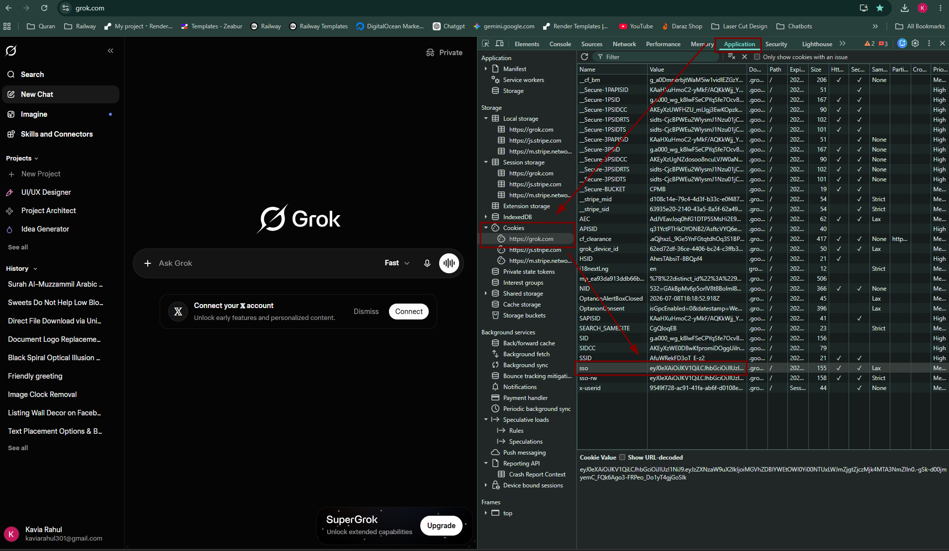The height and width of the screenshot is (551, 949).
Task: Click the cookie Filter field
Action: pos(657,57)
